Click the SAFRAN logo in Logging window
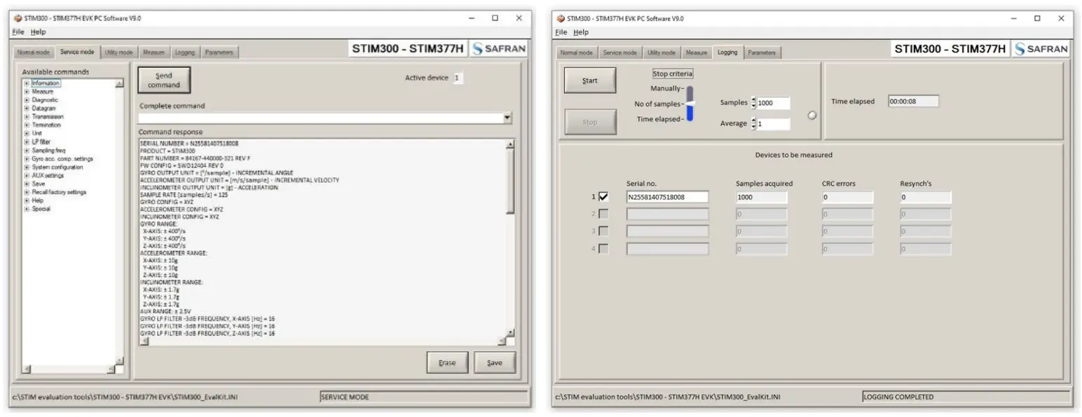Viewport: 1082px width, 417px height. click(x=1041, y=49)
